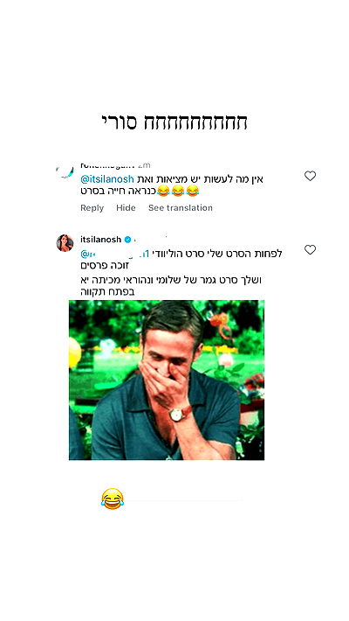
Task: Click the large Hebrew headline ending in סורי
Action: point(174,122)
